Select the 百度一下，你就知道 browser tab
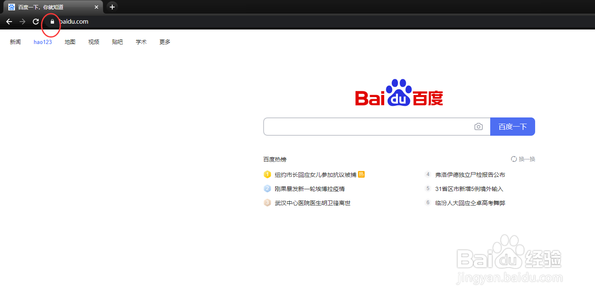The height and width of the screenshot is (298, 595). click(x=54, y=7)
